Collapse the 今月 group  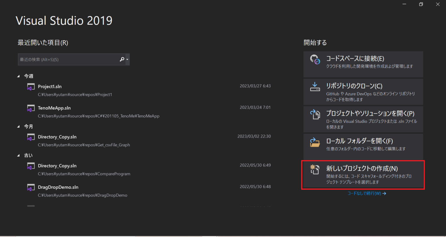pyautogui.click(x=18, y=126)
